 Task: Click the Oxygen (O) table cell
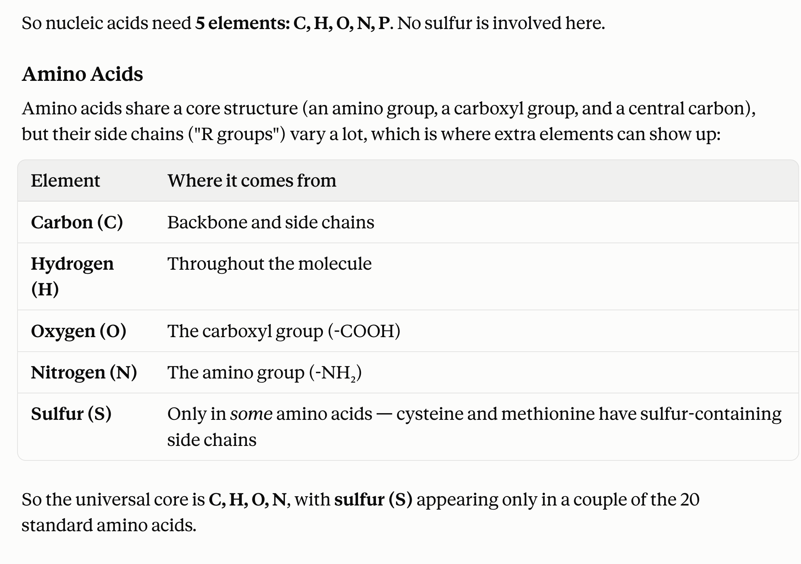click(79, 331)
